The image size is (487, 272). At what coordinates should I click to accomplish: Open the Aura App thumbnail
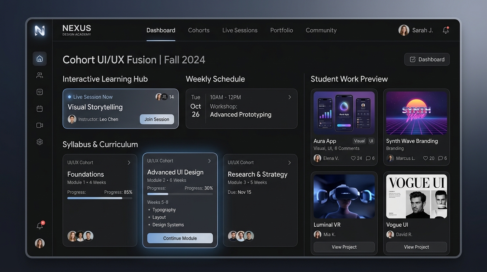(344, 113)
